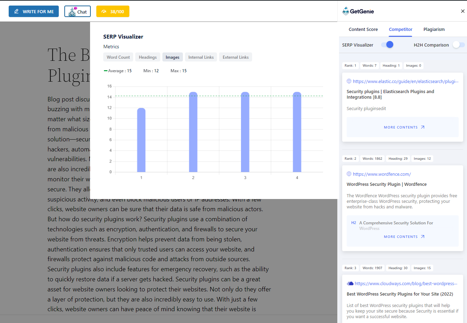
Task: Click the 'Images: 0' badge
Action: pyautogui.click(x=413, y=65)
